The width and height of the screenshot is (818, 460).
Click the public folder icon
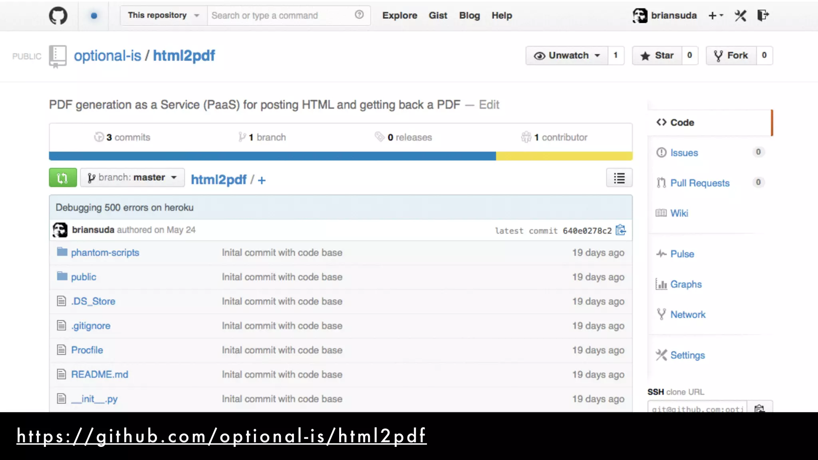pos(62,276)
